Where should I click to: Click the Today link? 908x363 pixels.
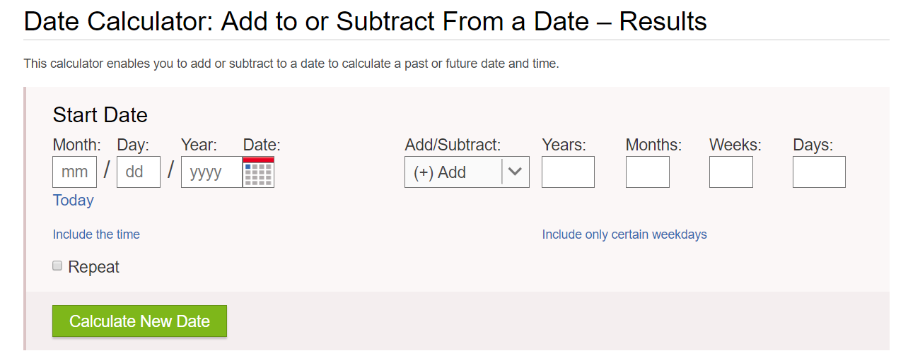74,201
